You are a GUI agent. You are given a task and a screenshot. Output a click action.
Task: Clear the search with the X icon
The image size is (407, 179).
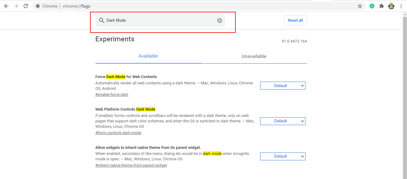(219, 20)
